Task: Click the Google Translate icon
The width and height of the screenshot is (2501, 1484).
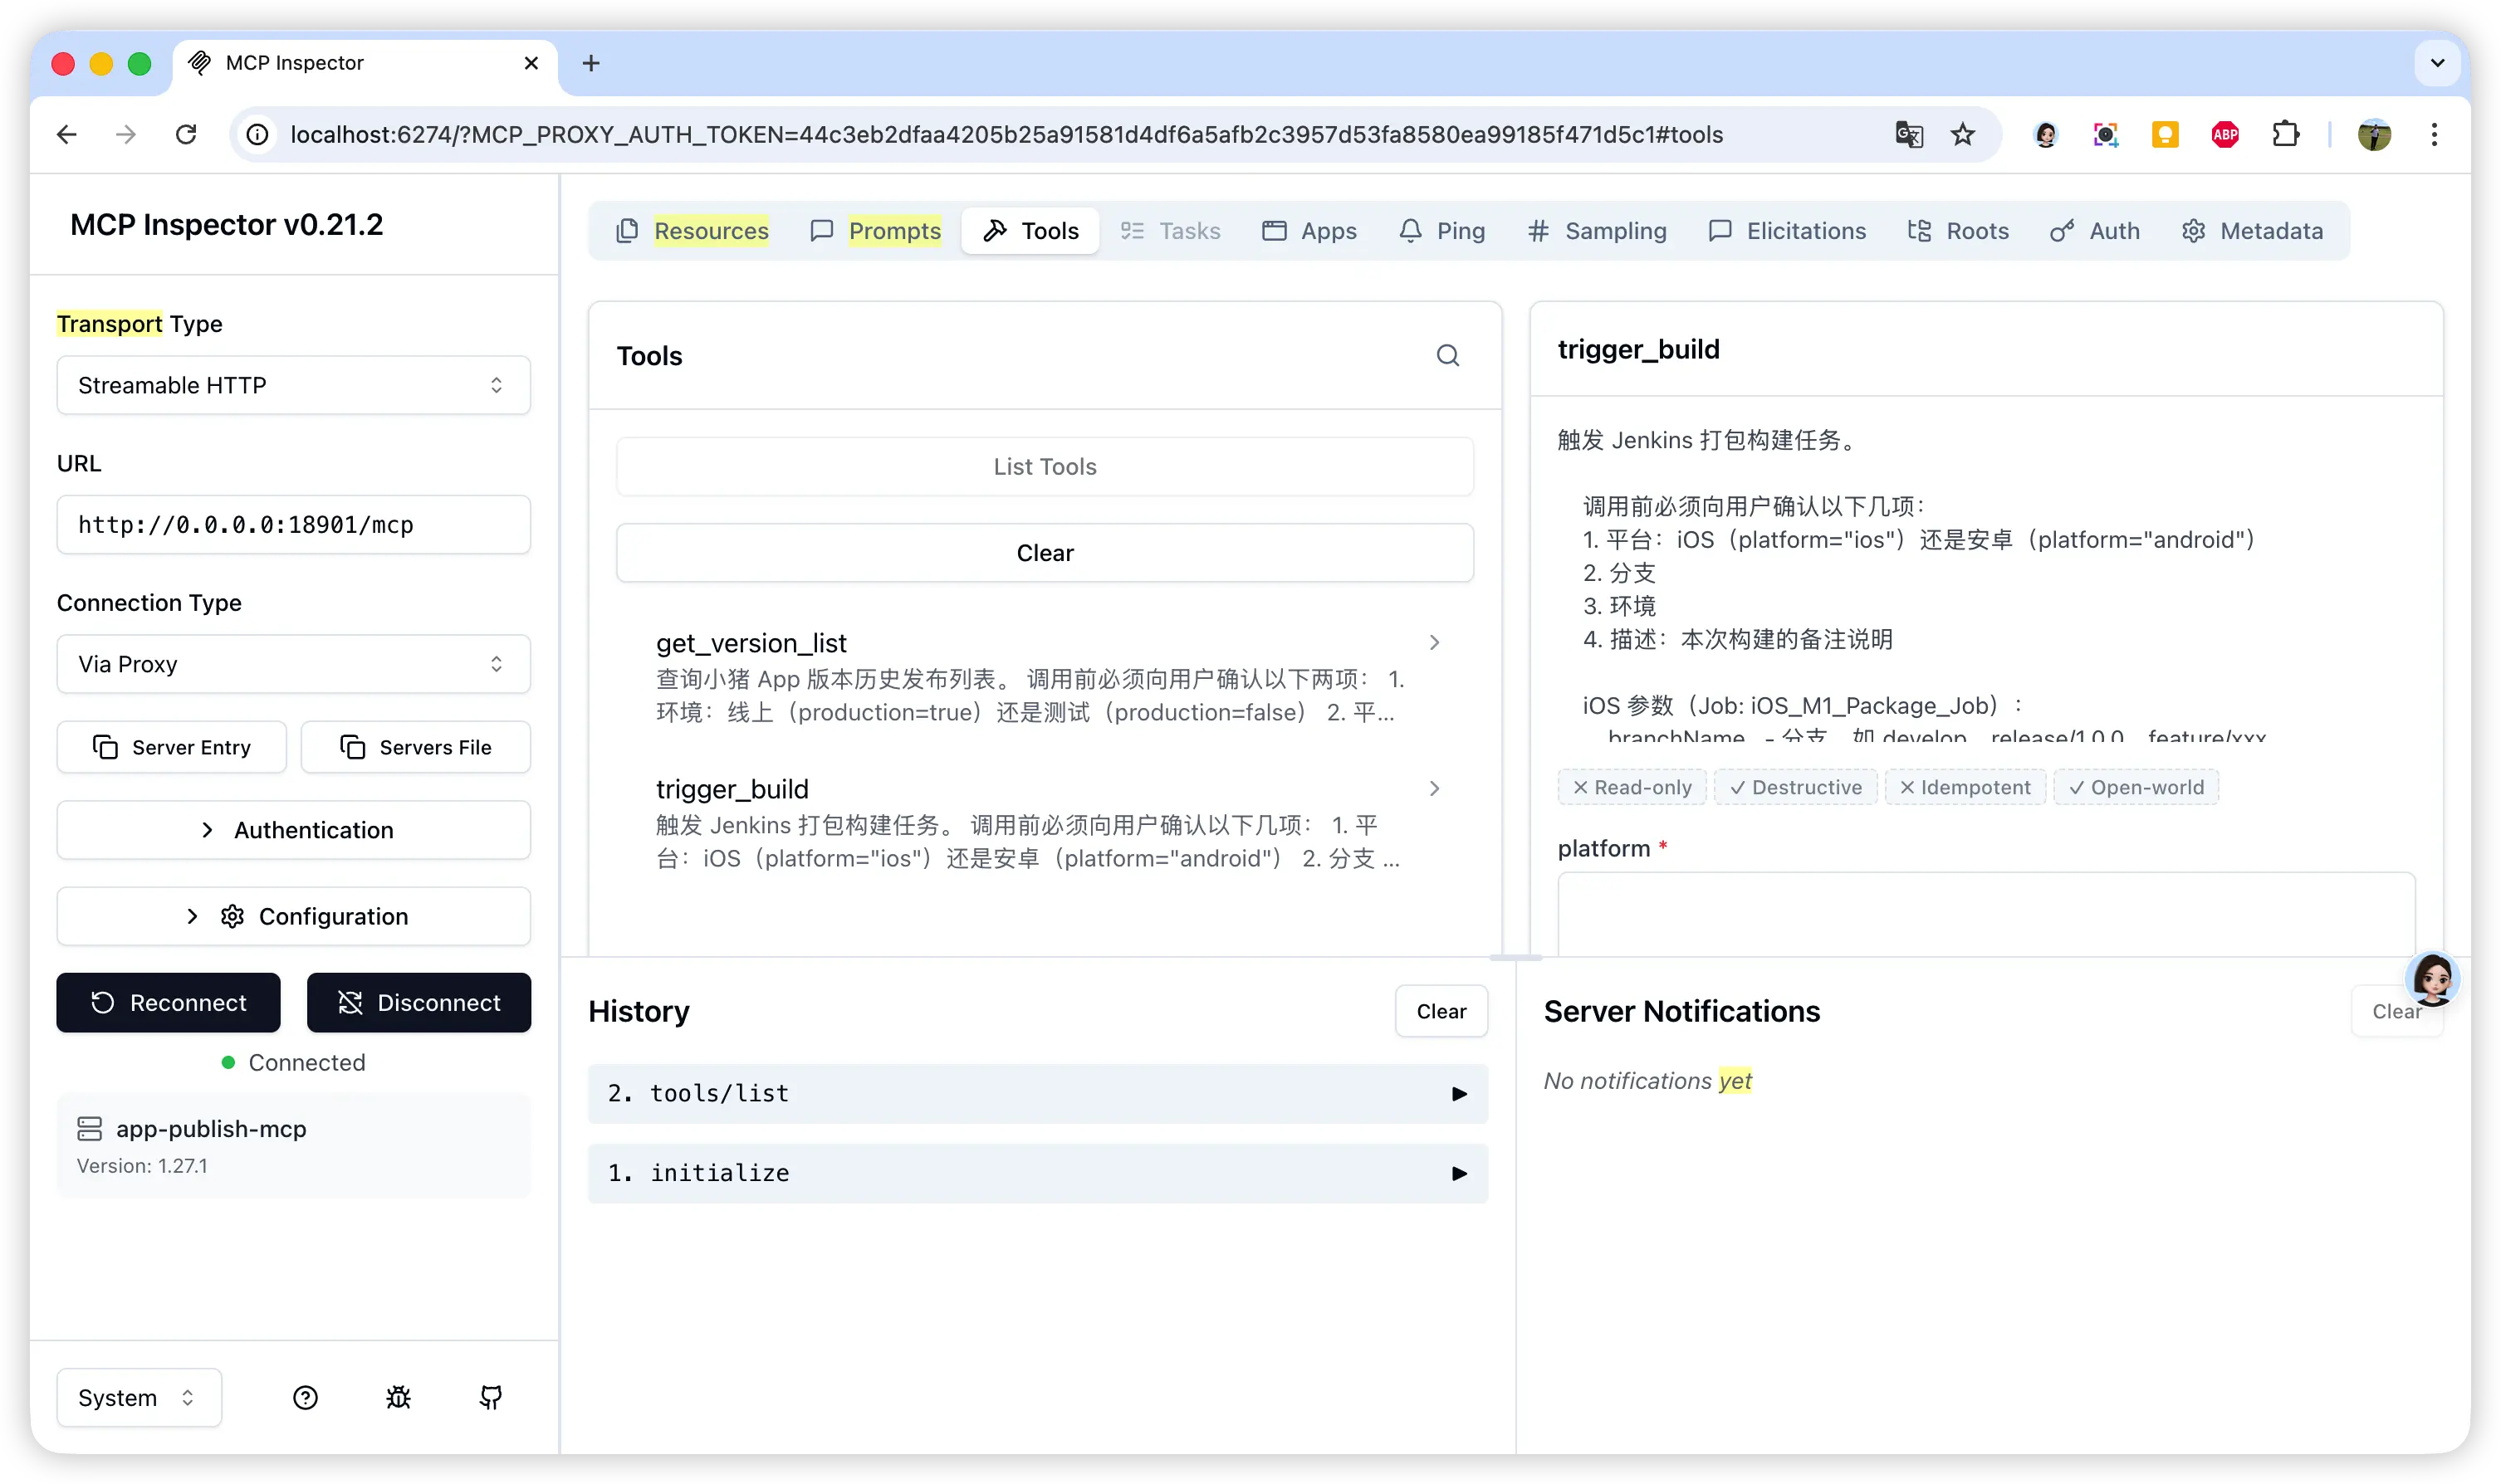Action: 1909,134
